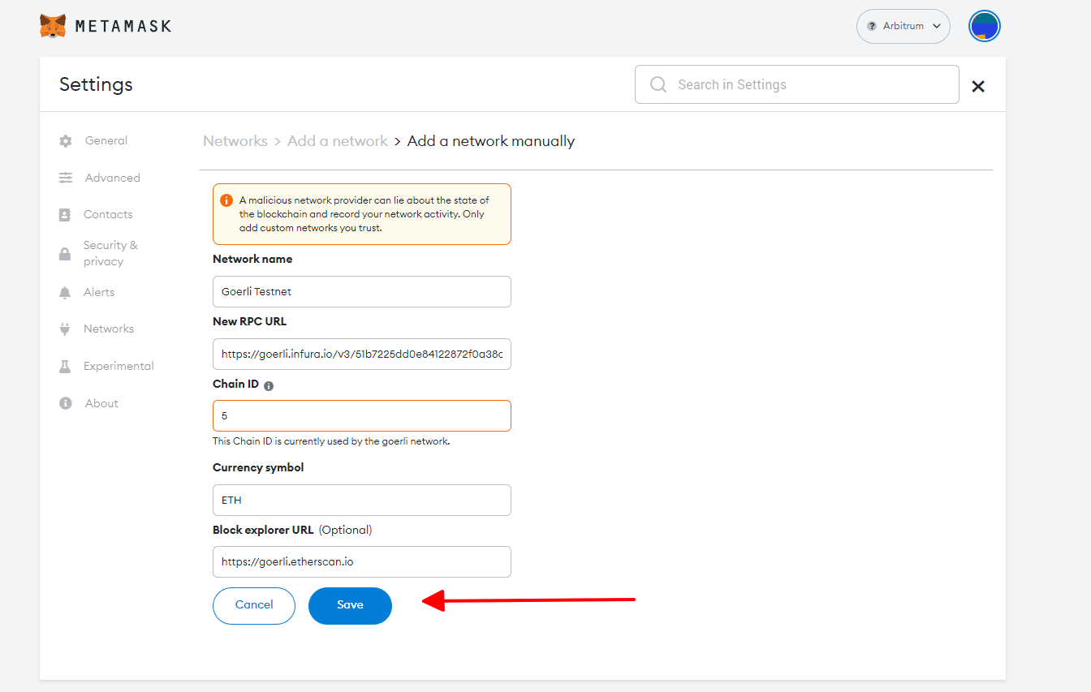Open the Experimental settings tab
1091x692 pixels.
tap(119, 366)
